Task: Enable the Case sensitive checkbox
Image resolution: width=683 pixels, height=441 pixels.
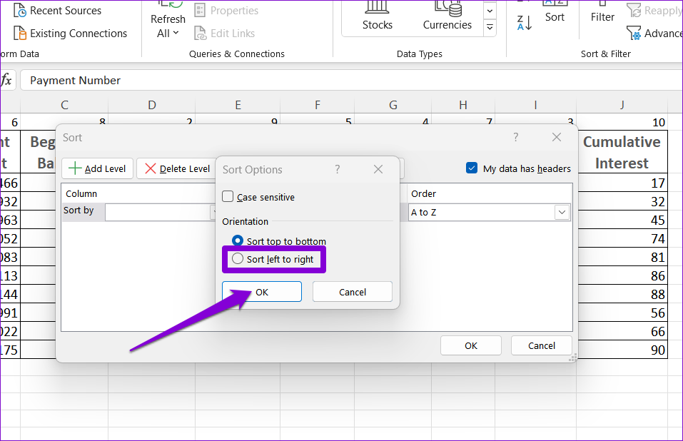Action: pyautogui.click(x=228, y=197)
